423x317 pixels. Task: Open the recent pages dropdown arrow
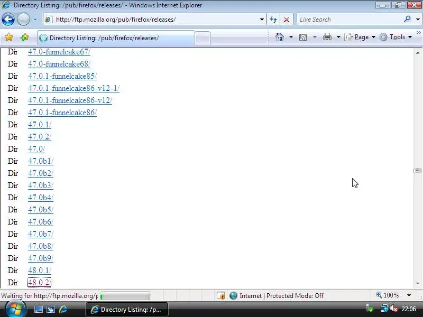pos(35,20)
